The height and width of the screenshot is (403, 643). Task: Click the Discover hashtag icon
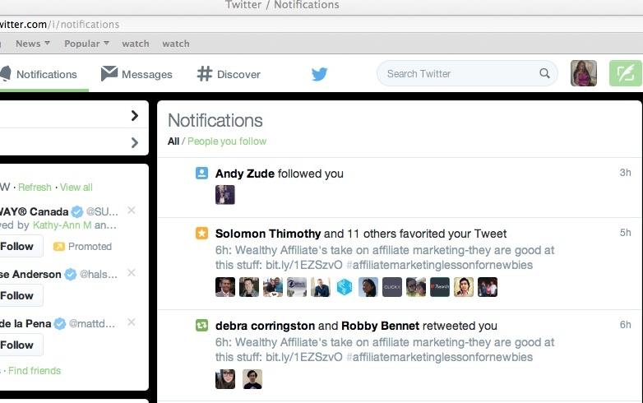point(204,74)
